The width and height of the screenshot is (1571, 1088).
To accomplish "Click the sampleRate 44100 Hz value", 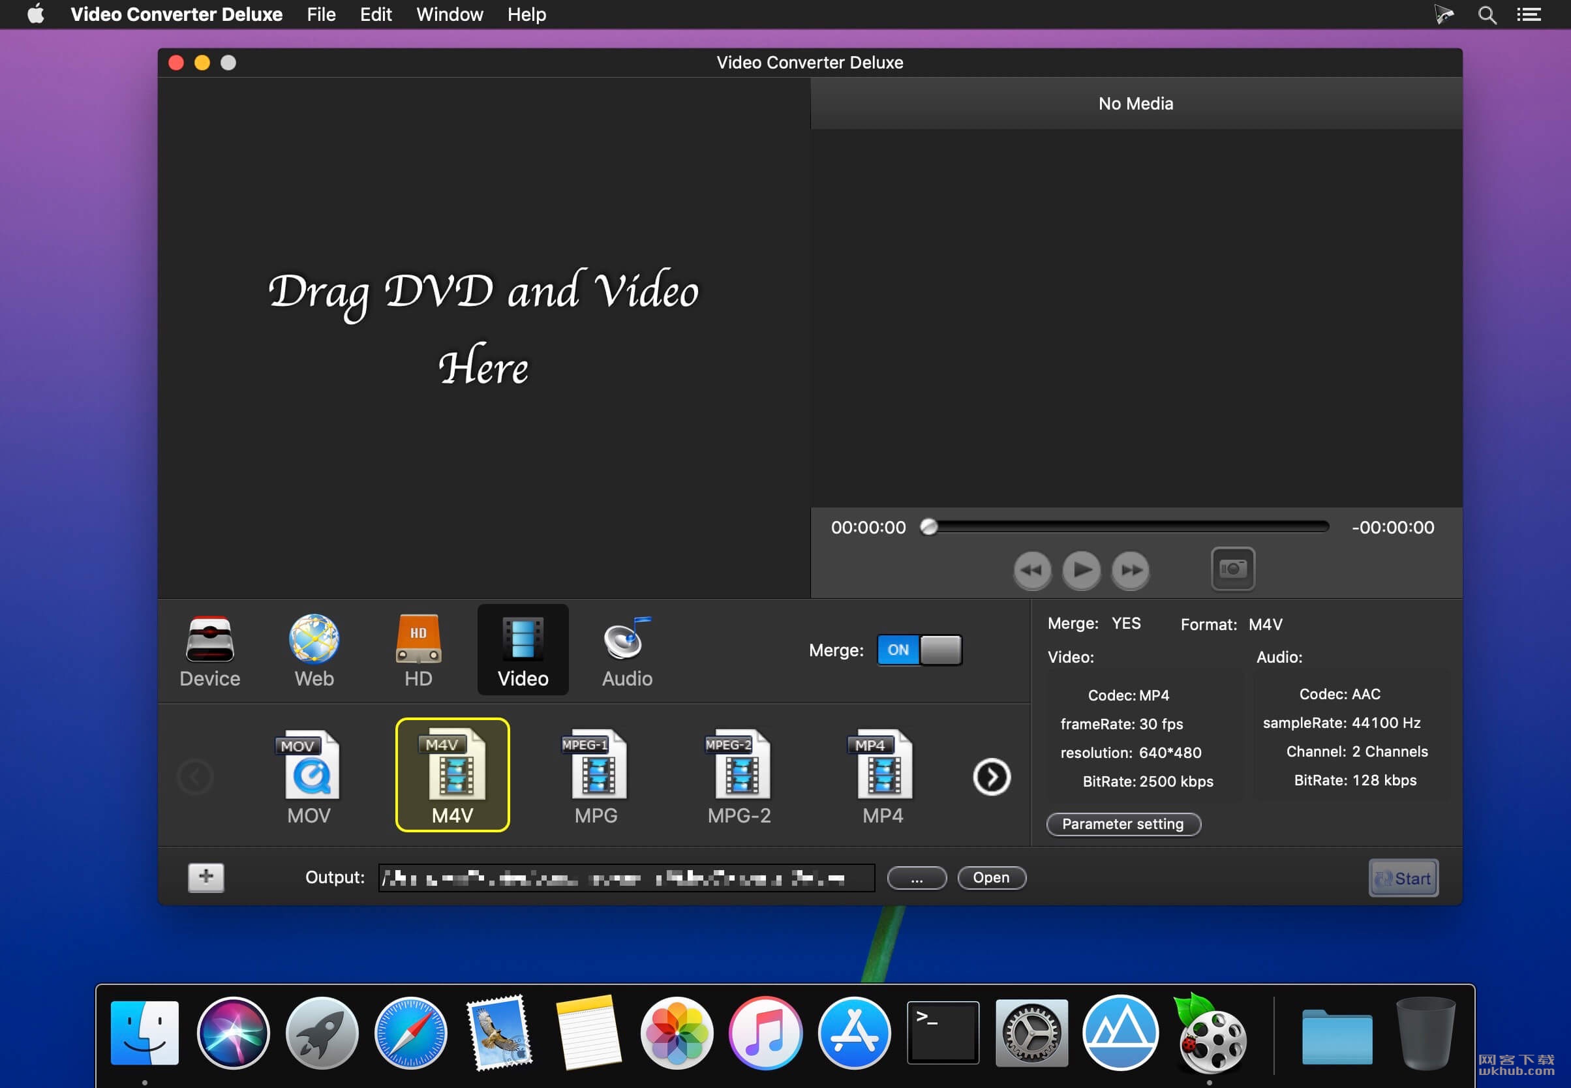I will [x=1386, y=723].
